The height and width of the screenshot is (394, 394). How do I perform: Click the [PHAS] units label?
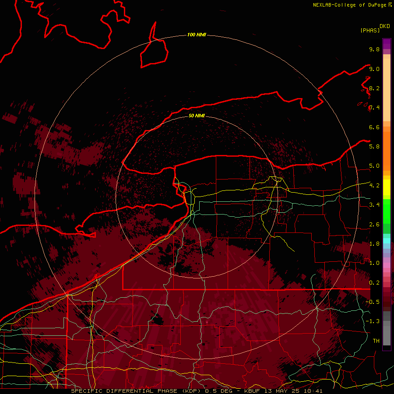[370, 30]
